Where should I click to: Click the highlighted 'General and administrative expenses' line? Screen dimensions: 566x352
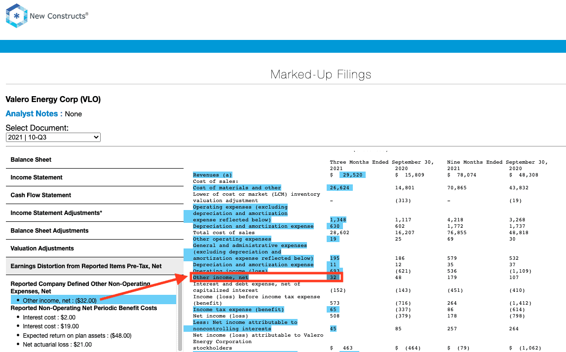(250, 246)
